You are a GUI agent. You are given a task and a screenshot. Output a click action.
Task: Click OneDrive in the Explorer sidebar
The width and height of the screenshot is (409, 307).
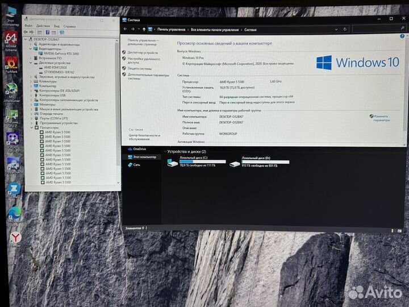coord(137,149)
